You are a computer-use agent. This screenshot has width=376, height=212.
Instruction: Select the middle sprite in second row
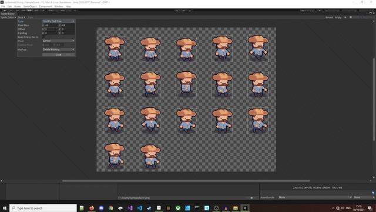pyautogui.click(x=186, y=84)
